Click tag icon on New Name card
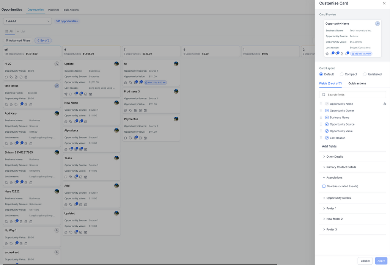Viewport: 390px width, 265px height. 71,122
